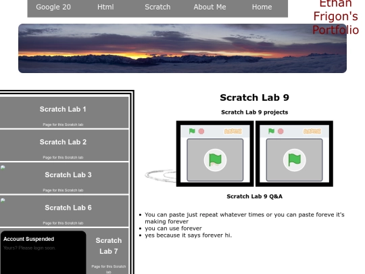Visit the About Me page
Screen dimensions: 365x274
pos(210,7)
